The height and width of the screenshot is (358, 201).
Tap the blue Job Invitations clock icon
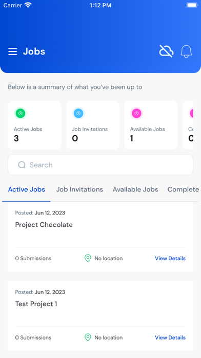coord(78,113)
